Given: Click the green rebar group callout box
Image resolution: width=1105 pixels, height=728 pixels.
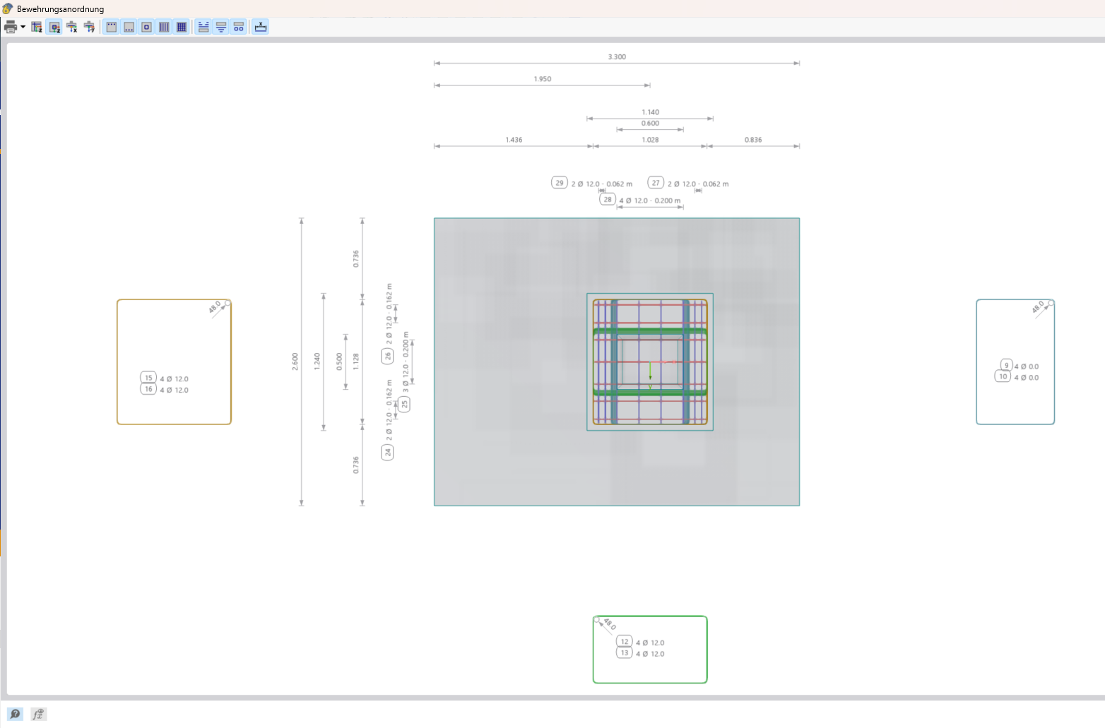Looking at the screenshot, I should pos(649,649).
